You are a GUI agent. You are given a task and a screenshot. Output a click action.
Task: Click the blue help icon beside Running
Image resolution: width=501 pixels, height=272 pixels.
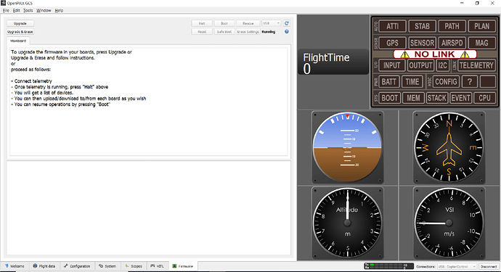tap(287, 32)
